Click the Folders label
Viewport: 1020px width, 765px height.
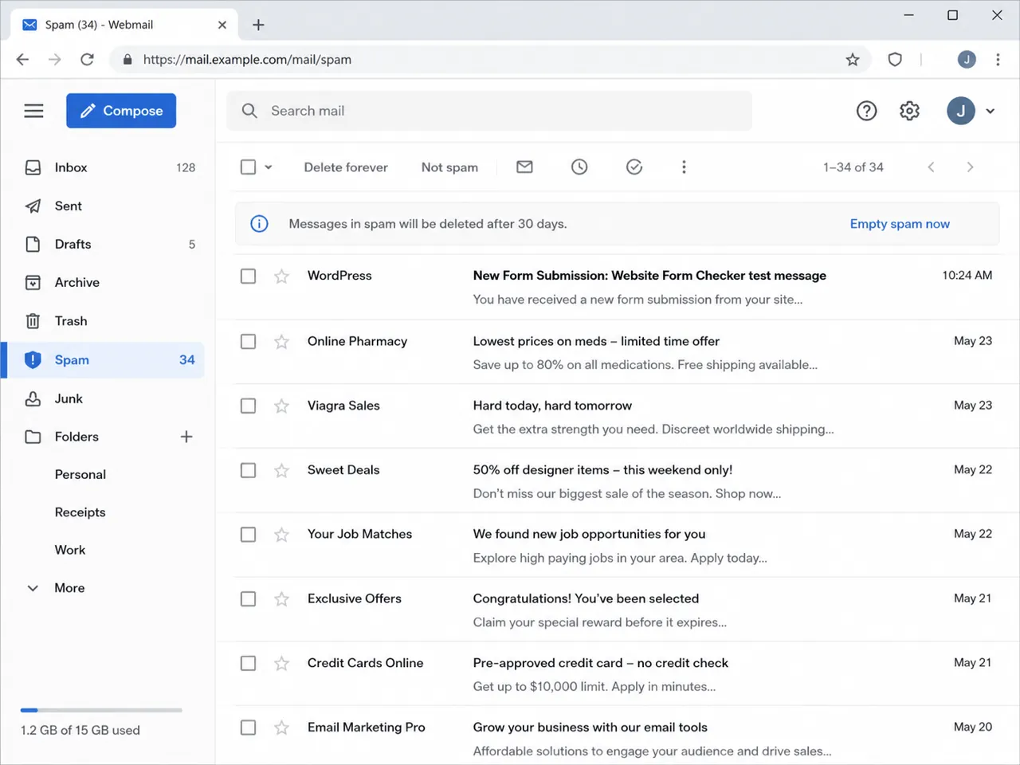coord(76,437)
